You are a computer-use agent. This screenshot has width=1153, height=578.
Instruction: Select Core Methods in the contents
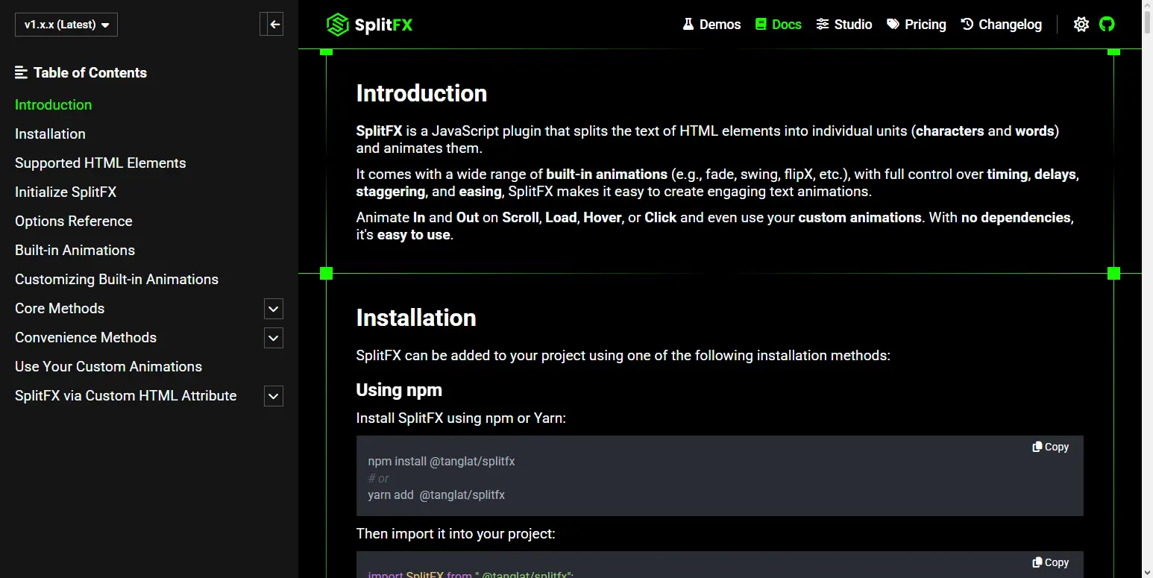[x=60, y=309]
